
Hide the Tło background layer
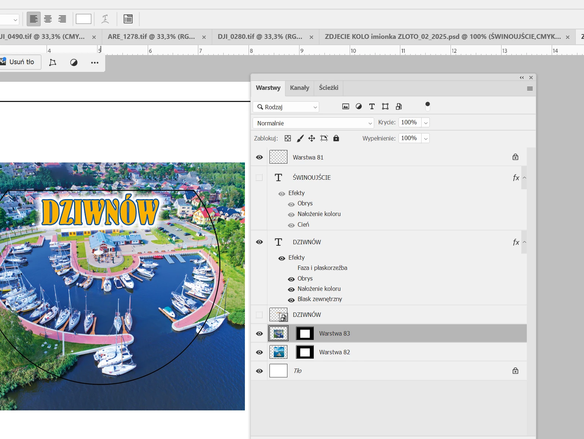click(x=259, y=371)
